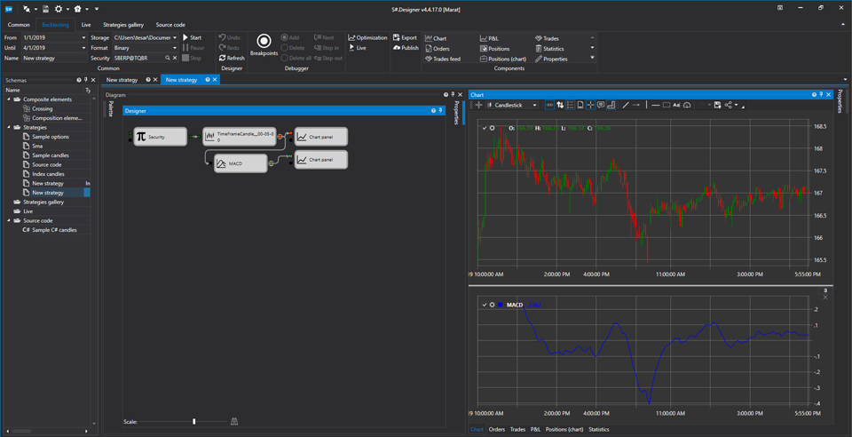The height and width of the screenshot is (437, 852).
Task: Click the Refresh designer icon
Action: [222, 58]
